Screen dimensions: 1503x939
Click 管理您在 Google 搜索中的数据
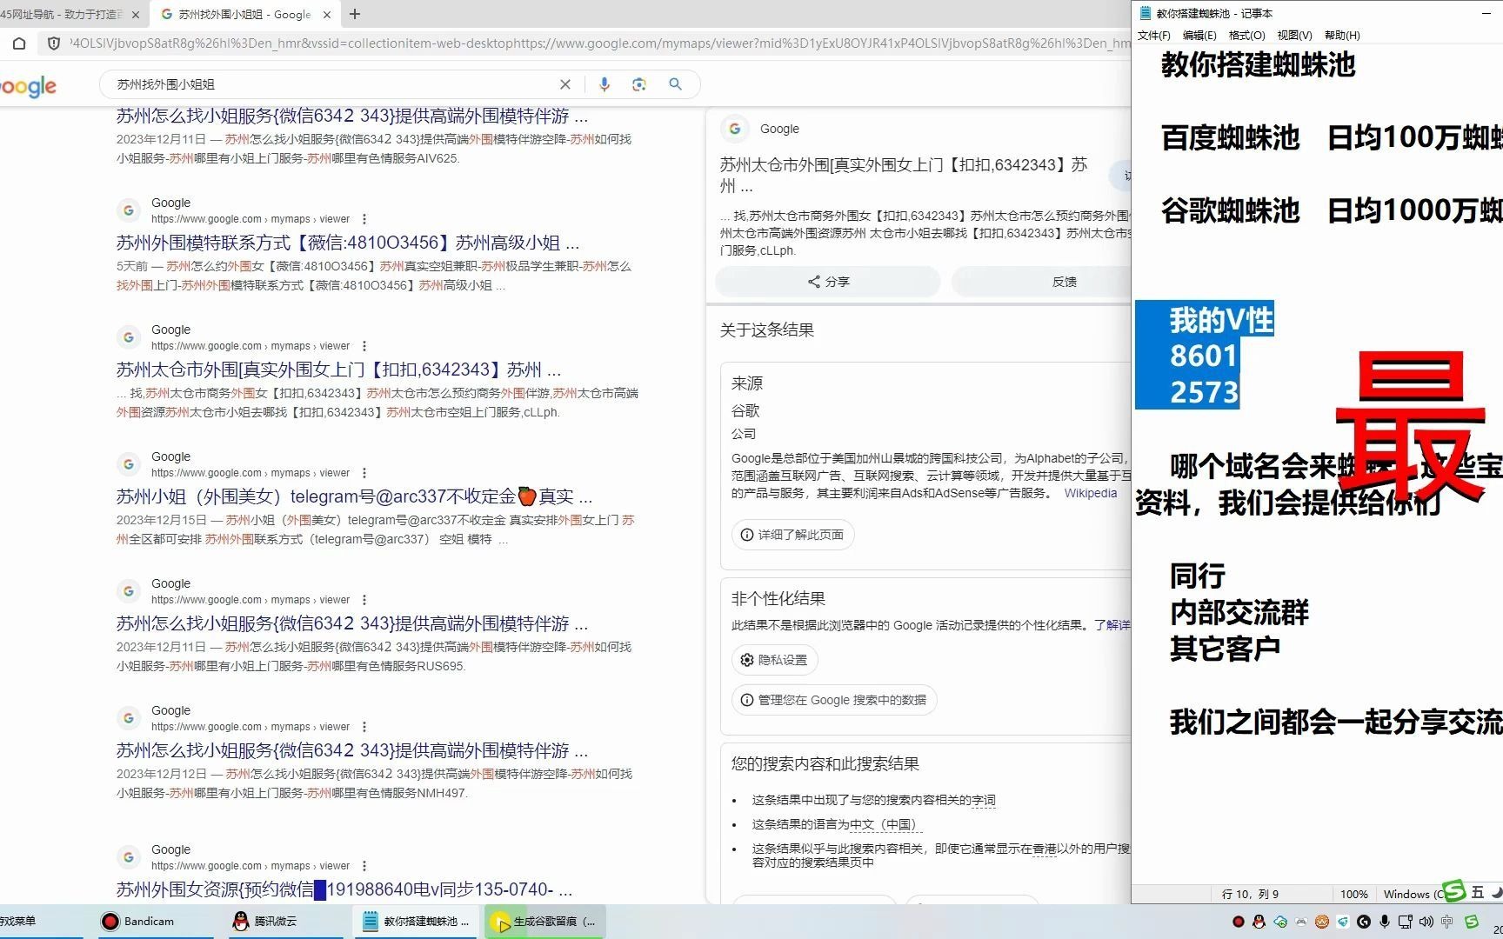[x=833, y=700]
